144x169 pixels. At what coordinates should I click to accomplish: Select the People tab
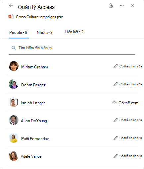tap(18, 33)
